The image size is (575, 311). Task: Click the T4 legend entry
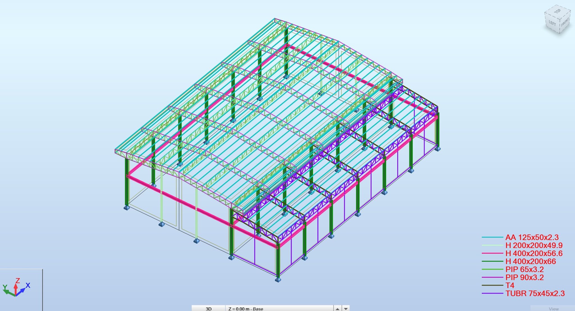510,285
